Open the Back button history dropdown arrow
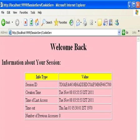The height and width of the screenshot is (140, 140). coord(12,22)
